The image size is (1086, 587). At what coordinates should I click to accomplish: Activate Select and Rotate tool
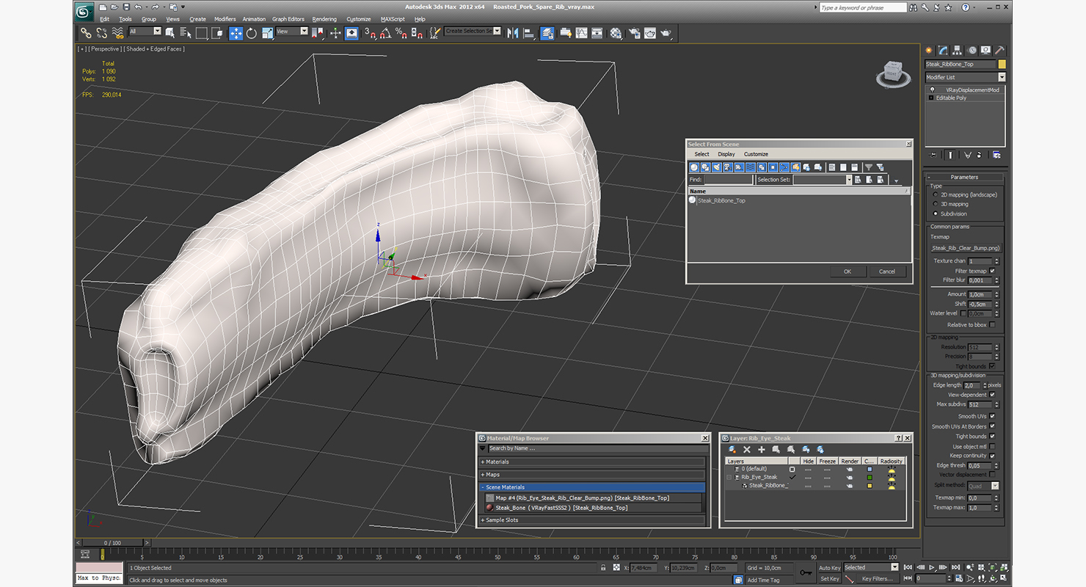coord(252,33)
